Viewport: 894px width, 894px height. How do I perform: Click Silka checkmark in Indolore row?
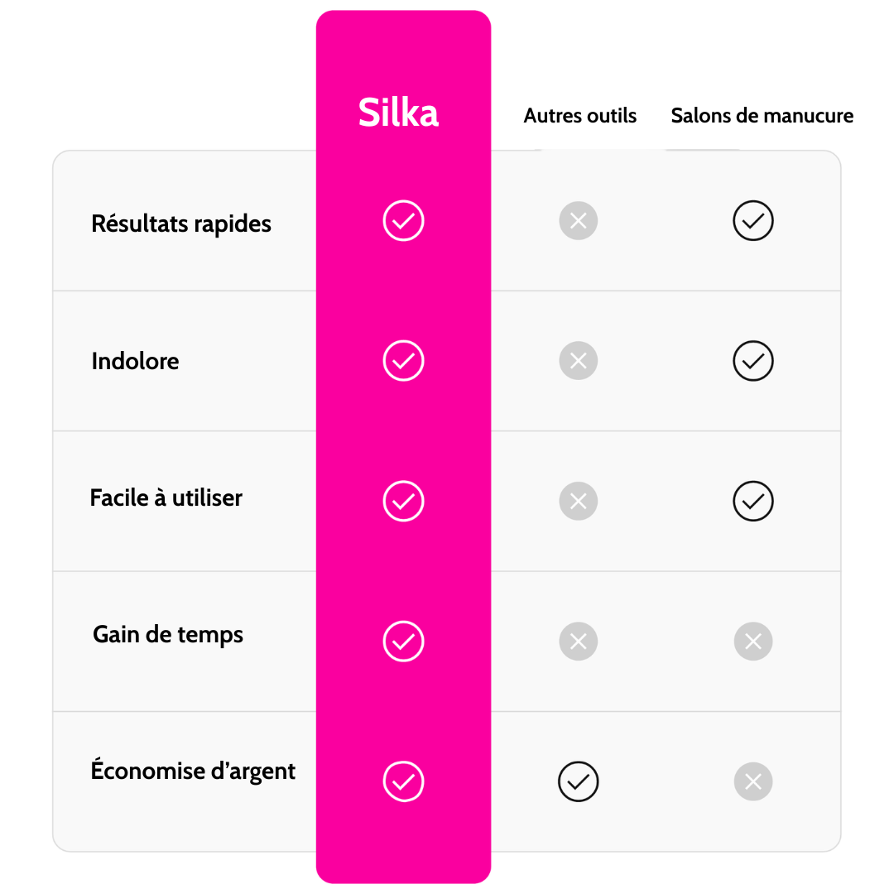click(403, 361)
